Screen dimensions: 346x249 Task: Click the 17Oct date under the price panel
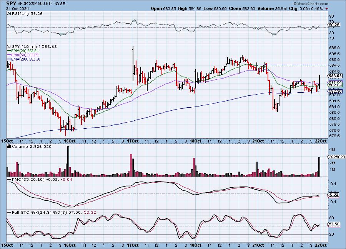[133, 141]
